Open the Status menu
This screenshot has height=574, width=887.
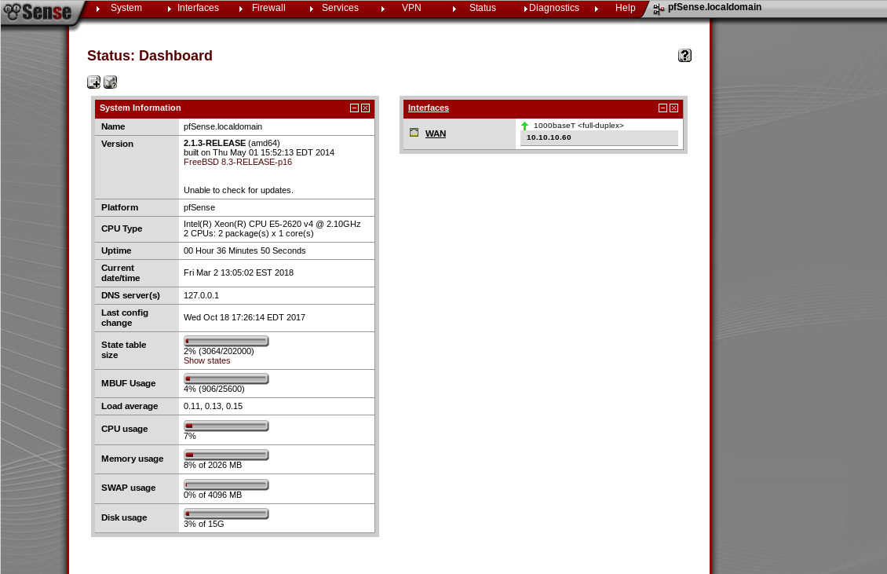pos(483,8)
